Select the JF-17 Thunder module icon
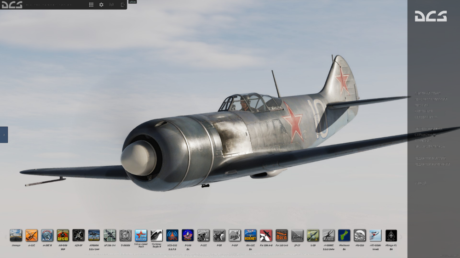This screenshot has width=460, height=258. 297,236
